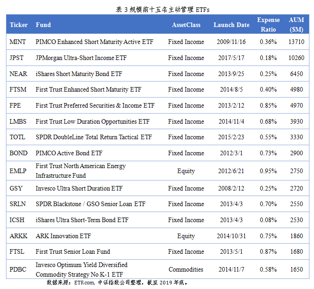Image resolution: width=314 pixels, height=289 pixels.
Task: Click the MINT ticker cell
Action: tap(17, 42)
